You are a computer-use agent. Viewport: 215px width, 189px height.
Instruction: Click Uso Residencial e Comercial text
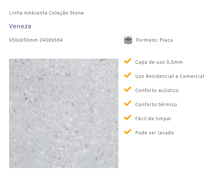pos(170,76)
